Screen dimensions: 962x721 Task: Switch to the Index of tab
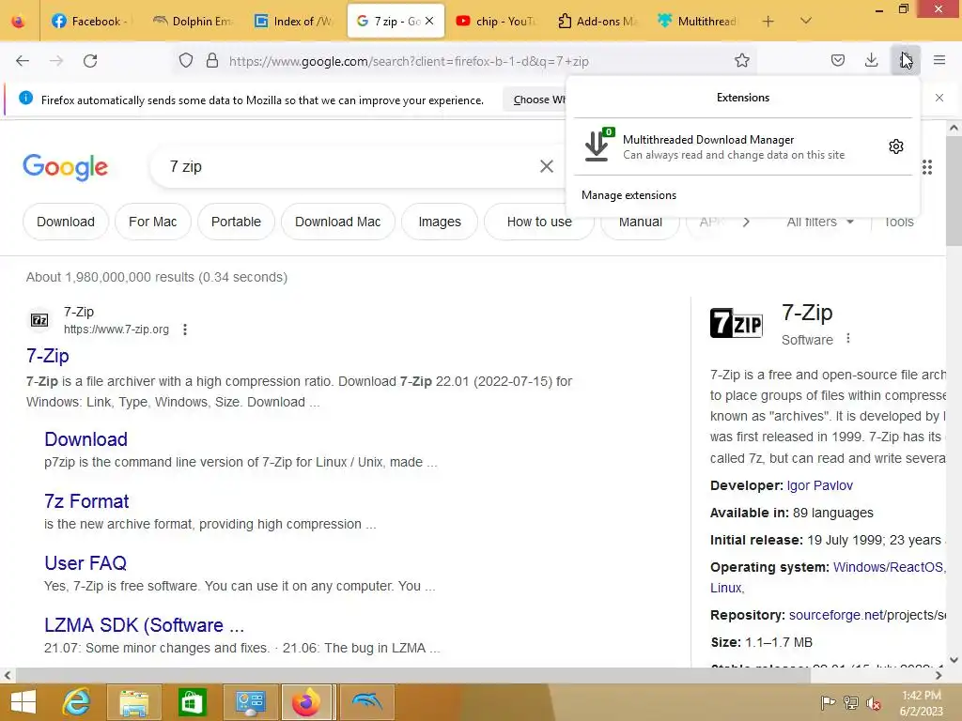click(x=294, y=21)
